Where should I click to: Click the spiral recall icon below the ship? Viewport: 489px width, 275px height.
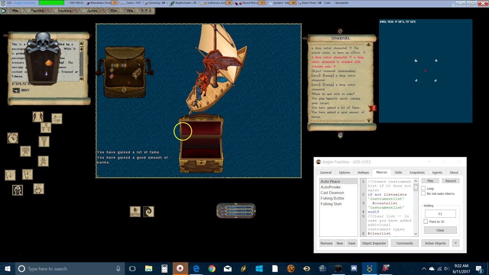point(148,211)
